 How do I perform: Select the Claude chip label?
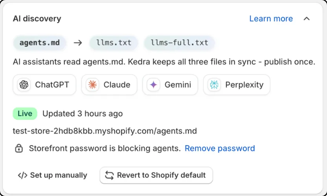pyautogui.click(x=117, y=85)
